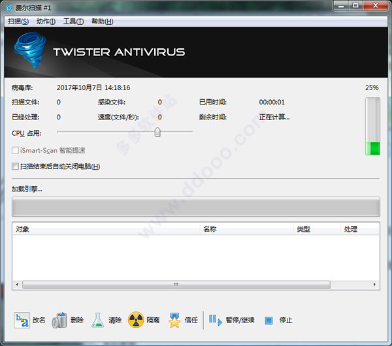Click the 加载引擎... status text
This screenshot has width=392, height=346.
pos(27,189)
